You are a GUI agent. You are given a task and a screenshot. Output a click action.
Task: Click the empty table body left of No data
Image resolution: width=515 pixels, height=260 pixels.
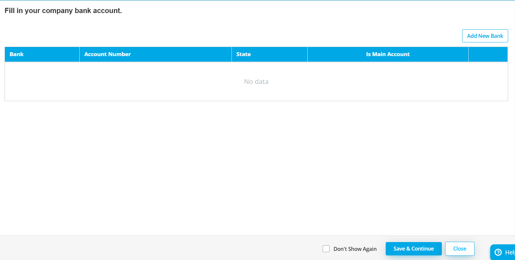point(114,82)
